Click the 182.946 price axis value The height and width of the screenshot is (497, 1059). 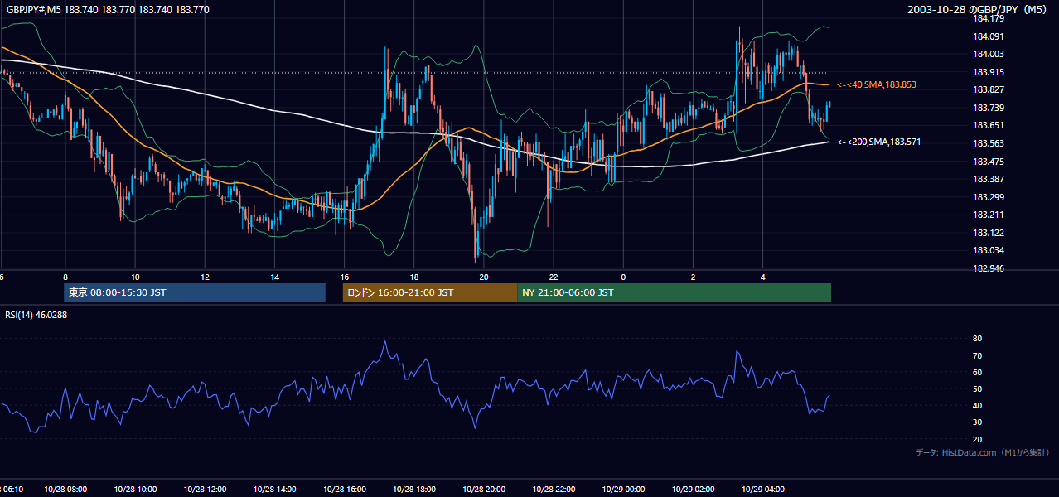pos(989,268)
